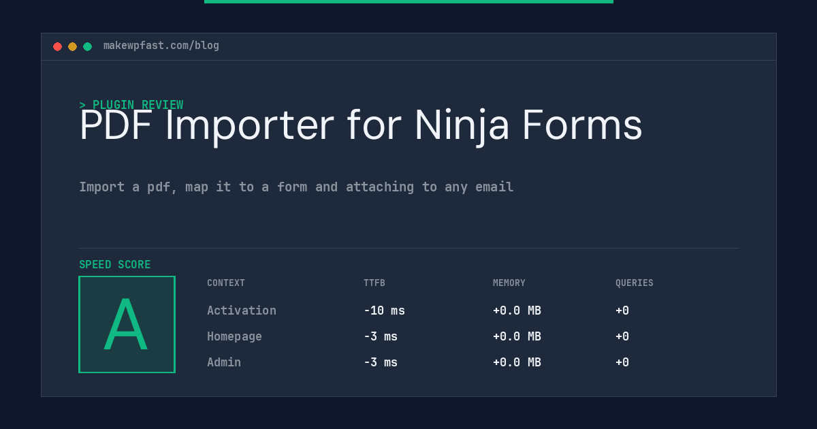
Task: Click the '-10 ms' Activation TTFB value
Action: pyautogui.click(x=384, y=311)
